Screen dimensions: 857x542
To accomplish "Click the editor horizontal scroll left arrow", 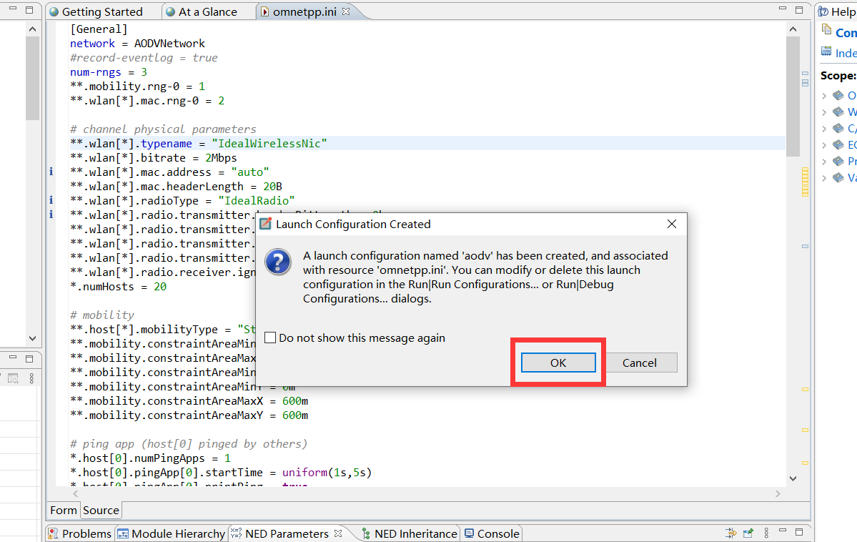I will click(76, 493).
